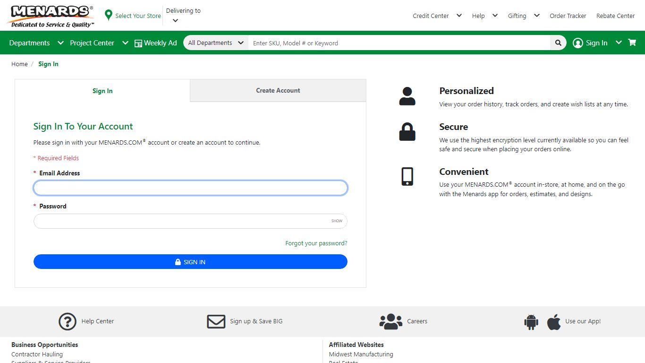
Task: Click the SKU, Model or Keyword search box
Action: pos(399,43)
